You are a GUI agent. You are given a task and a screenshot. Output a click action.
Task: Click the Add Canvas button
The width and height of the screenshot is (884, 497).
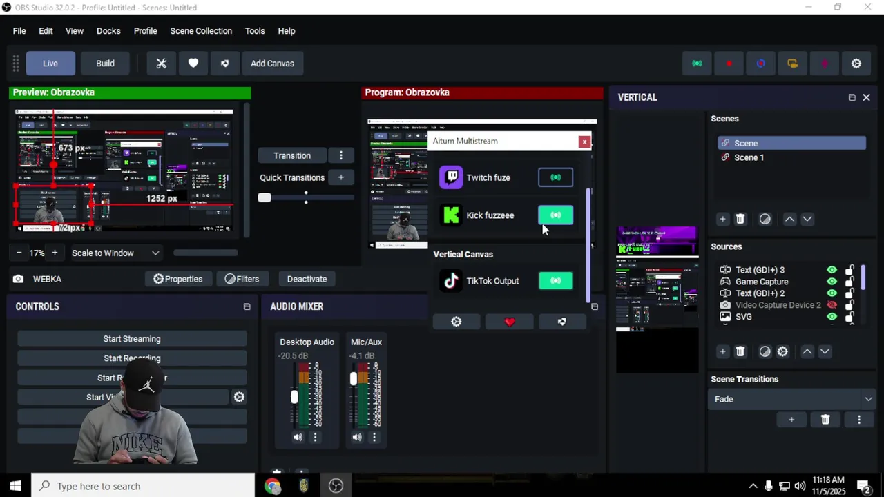[x=272, y=64]
